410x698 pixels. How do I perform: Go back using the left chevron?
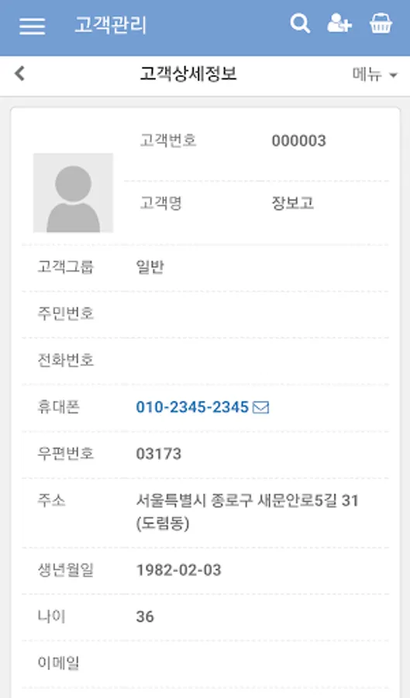coord(19,74)
